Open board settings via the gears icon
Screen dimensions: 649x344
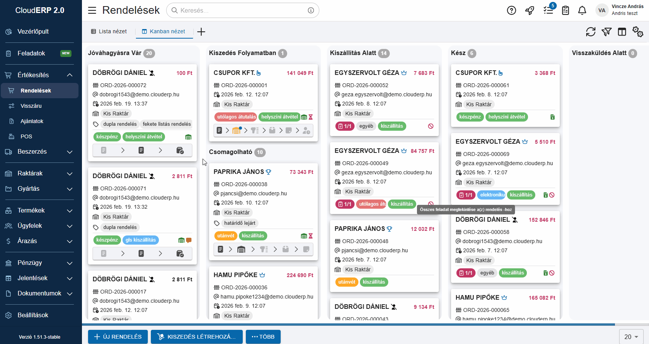[x=638, y=32]
